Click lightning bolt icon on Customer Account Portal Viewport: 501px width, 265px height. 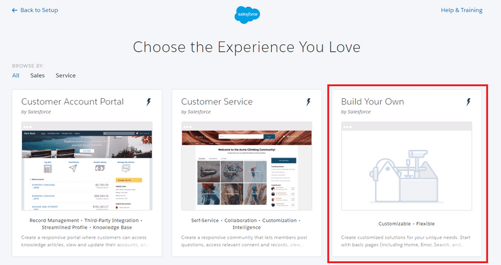(x=148, y=102)
